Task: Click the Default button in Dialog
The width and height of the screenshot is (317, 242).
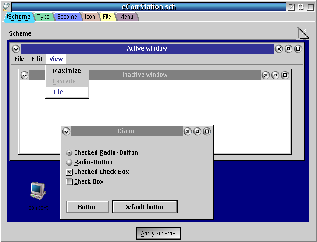Action: 145,207
